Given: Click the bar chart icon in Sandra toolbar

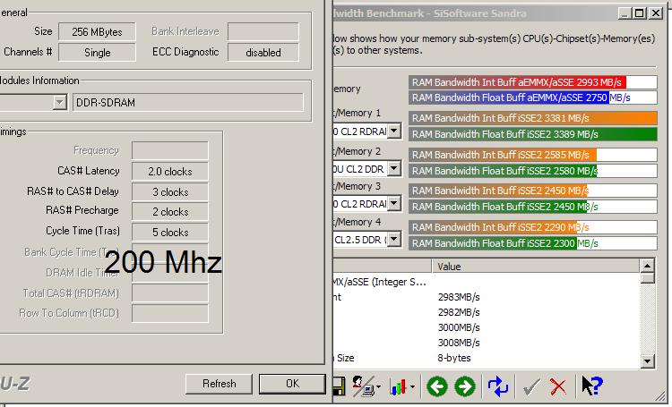Looking at the screenshot, I should (398, 387).
